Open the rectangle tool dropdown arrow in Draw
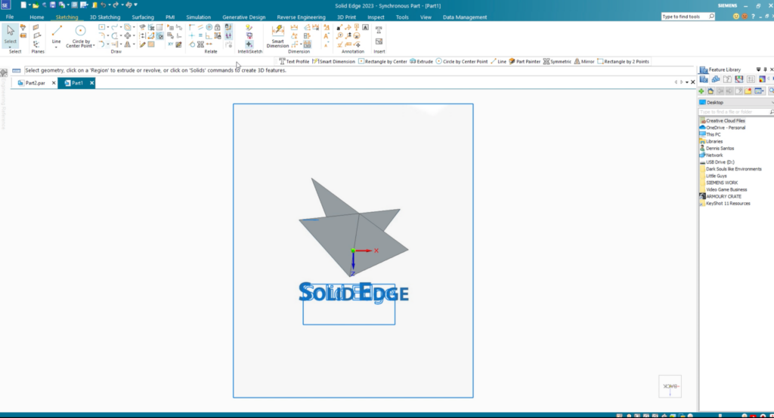Screen dimensions: 774x418 click(108, 28)
